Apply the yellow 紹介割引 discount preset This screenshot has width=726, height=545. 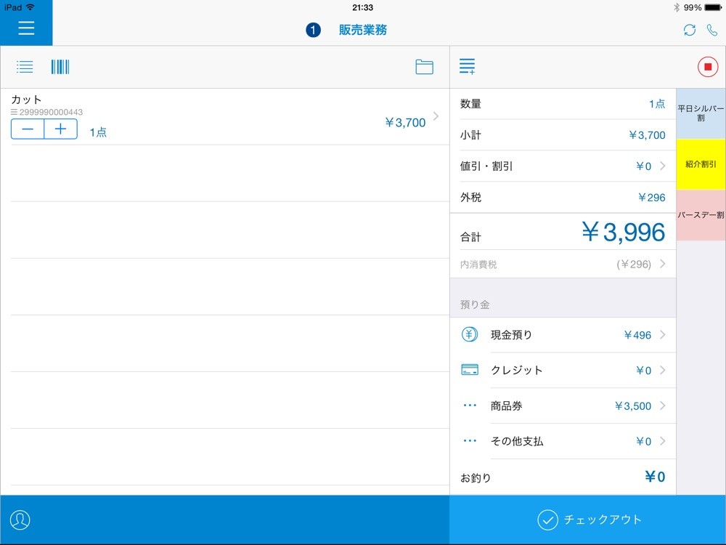(x=701, y=164)
